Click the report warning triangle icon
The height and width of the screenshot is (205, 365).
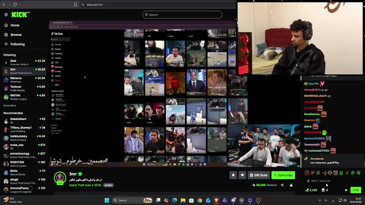[x=291, y=185]
